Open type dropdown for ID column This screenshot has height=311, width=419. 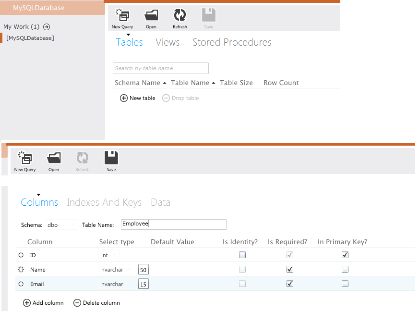tap(109, 255)
